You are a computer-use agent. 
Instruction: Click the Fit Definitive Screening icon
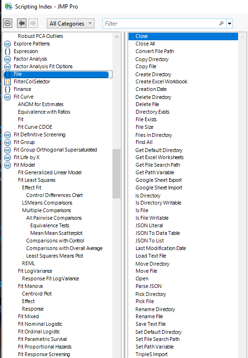[x=8, y=135]
